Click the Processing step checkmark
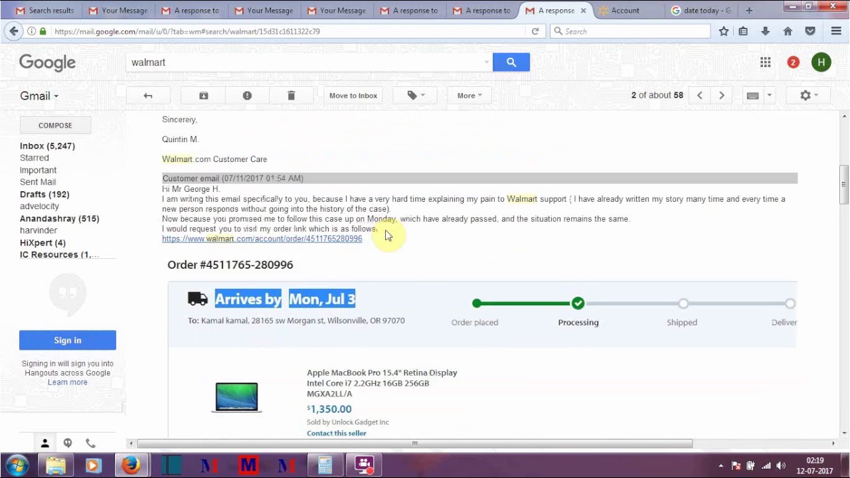The image size is (850, 478). pos(578,303)
